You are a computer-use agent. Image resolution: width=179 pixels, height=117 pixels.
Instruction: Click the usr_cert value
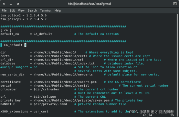(x=41, y=112)
